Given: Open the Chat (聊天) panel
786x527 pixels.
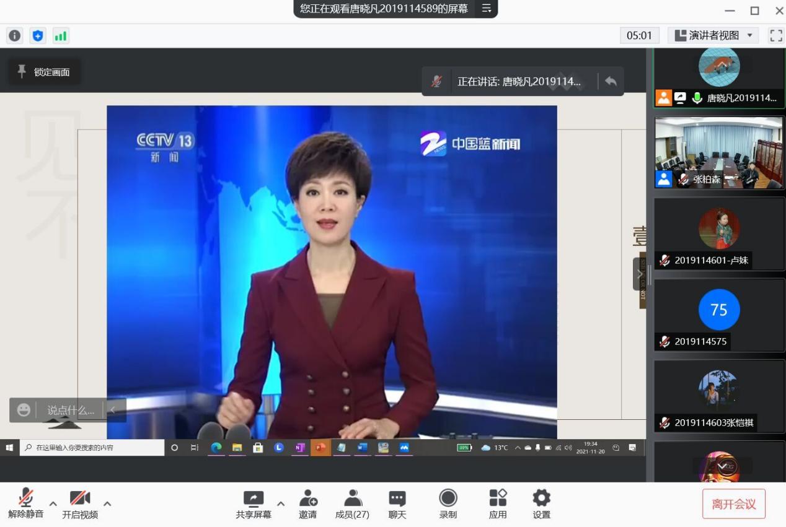Looking at the screenshot, I should 397,504.
